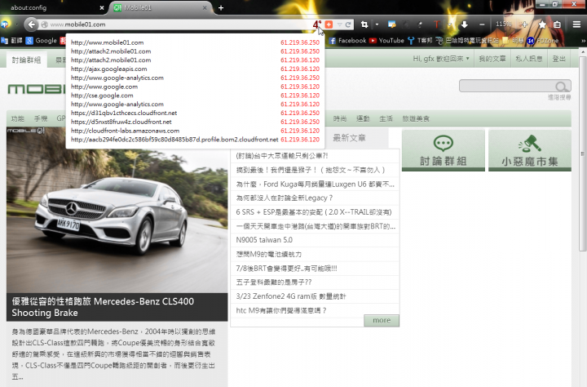Open the URL bar history dropdown arrow
Screen dimensions: 587x387
339,24
